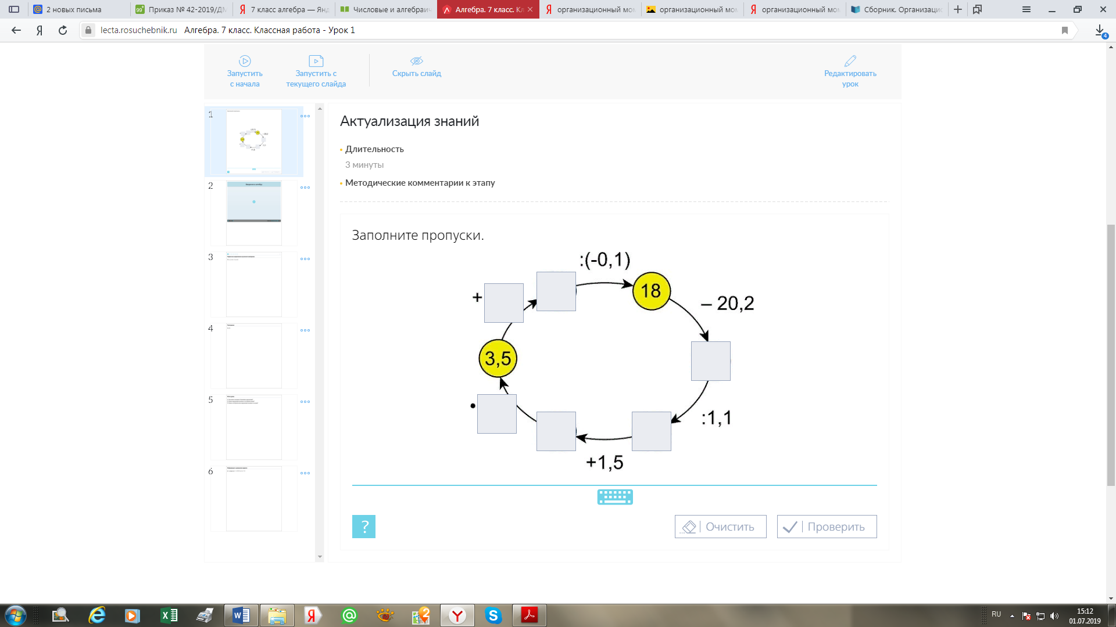Click the address bar lecta.rosuchebnik.ru
This screenshot has height=627, width=1116.
(x=138, y=30)
